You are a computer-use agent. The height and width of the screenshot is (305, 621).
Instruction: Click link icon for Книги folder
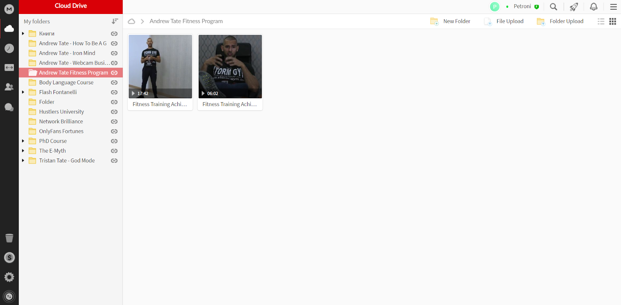pos(114,34)
